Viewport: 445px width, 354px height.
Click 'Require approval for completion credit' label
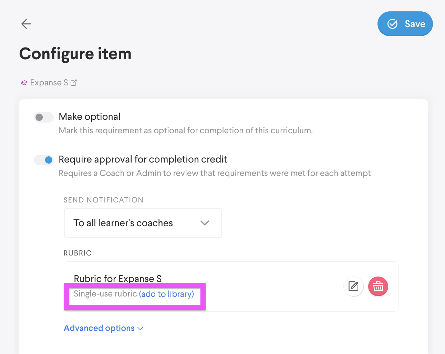pos(143,159)
